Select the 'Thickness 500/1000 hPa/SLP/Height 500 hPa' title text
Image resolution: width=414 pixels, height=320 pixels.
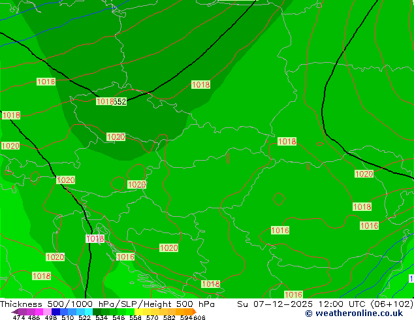click(x=107, y=304)
